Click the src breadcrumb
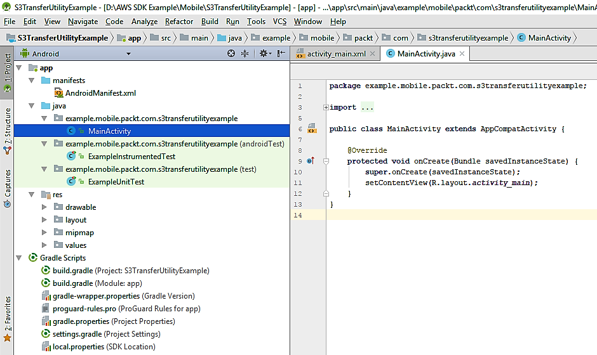Viewport: 597px width, 355px height. point(161,38)
